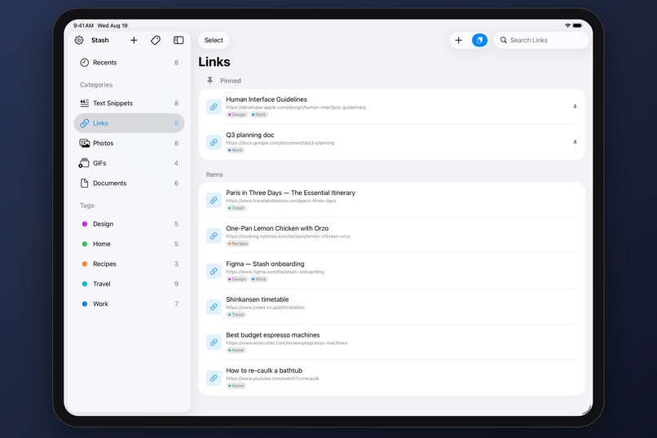Select Links category in sidebar
This screenshot has width=657, height=438.
pos(129,123)
